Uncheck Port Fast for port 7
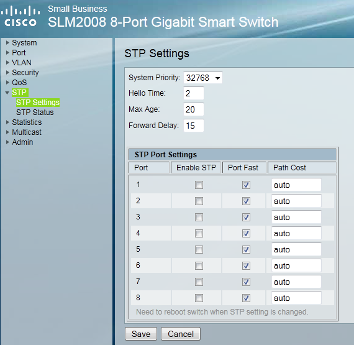 pos(246,282)
